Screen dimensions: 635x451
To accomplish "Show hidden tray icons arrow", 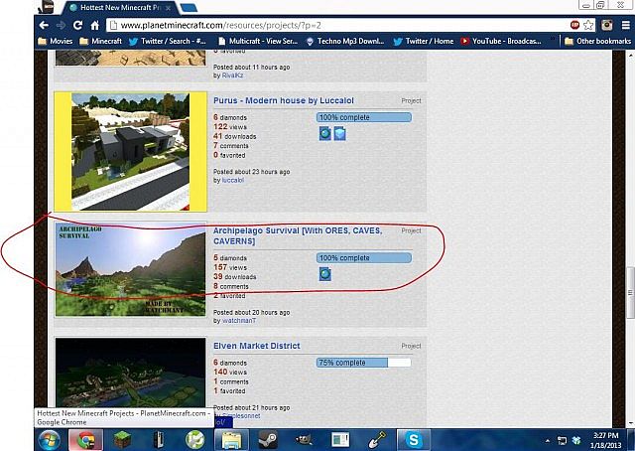I will click(548, 440).
